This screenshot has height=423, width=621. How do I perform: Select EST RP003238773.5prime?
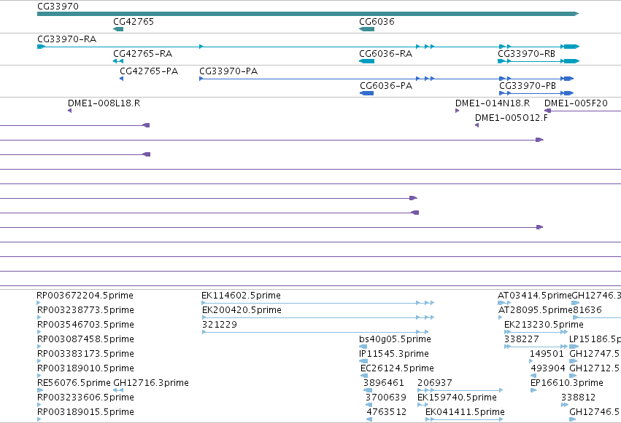pyautogui.click(x=39, y=317)
